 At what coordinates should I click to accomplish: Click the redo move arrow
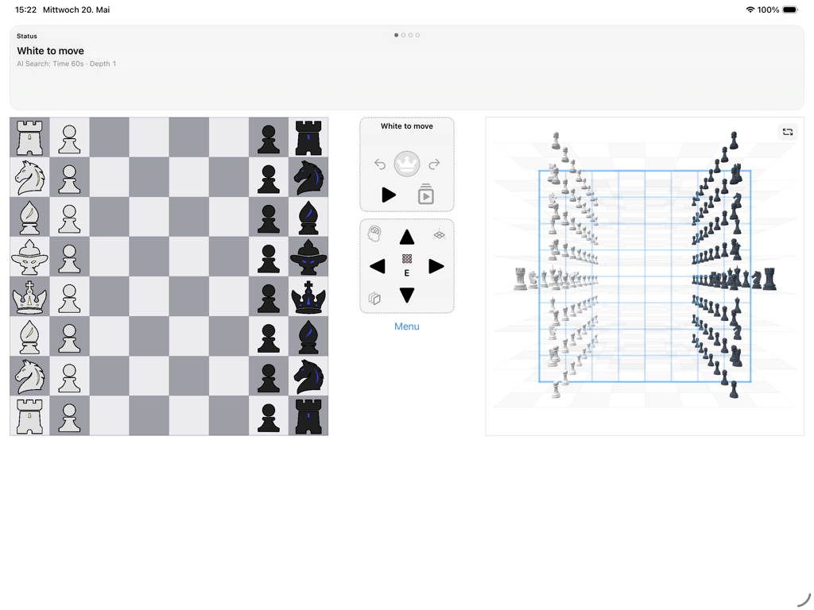tap(434, 164)
